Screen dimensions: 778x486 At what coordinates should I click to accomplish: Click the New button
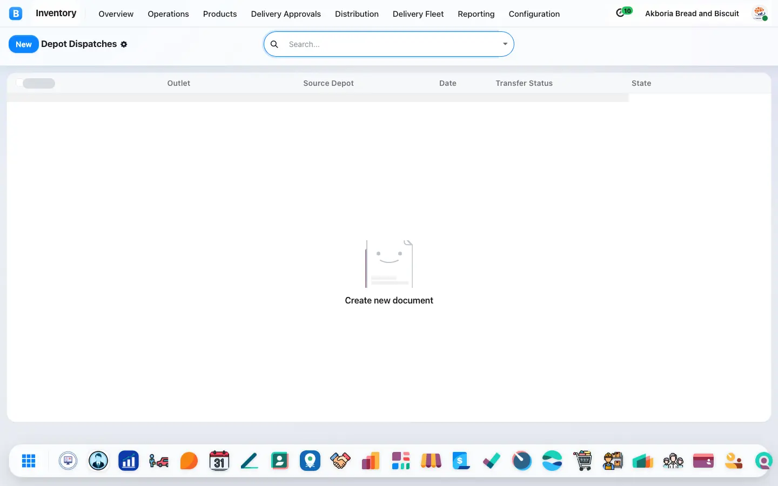point(24,44)
